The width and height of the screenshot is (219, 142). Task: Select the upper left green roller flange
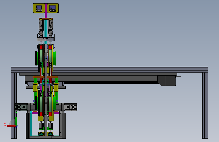click(x=37, y=58)
